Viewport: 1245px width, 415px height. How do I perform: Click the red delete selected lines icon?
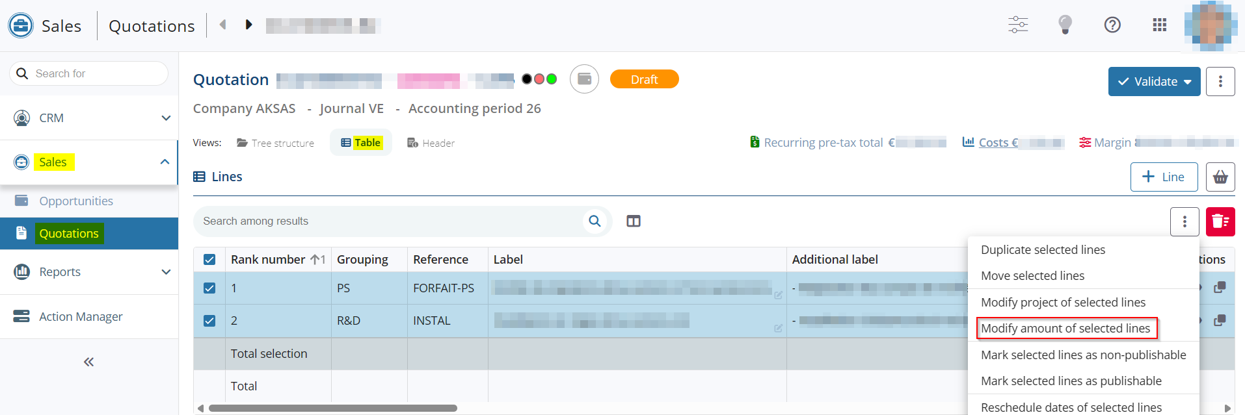(x=1220, y=221)
